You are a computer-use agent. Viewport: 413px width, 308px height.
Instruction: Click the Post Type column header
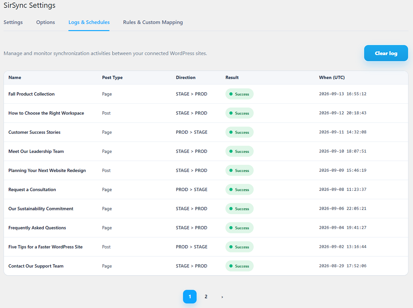pyautogui.click(x=112, y=78)
